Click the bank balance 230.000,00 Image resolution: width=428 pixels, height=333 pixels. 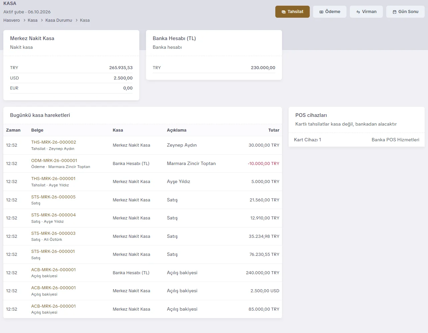(263, 68)
